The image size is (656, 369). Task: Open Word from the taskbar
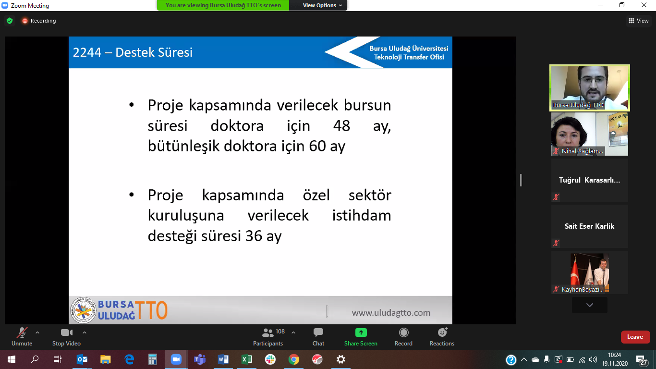(x=223, y=359)
